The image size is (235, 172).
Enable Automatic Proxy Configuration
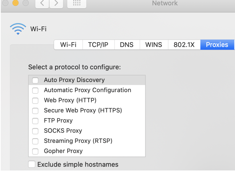point(35,90)
